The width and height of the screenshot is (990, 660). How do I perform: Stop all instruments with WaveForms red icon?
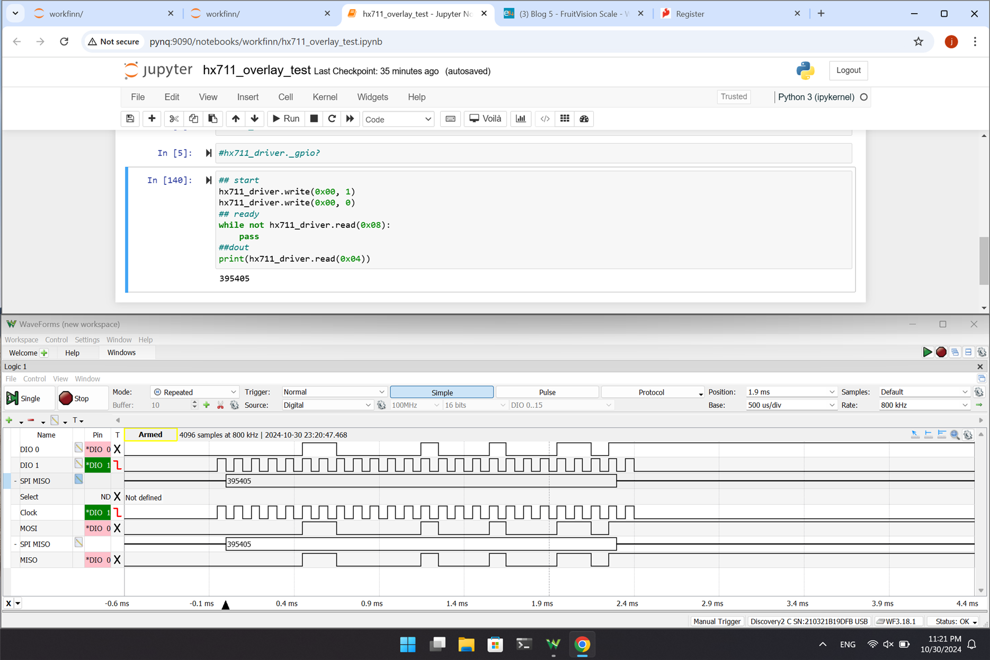click(x=941, y=352)
